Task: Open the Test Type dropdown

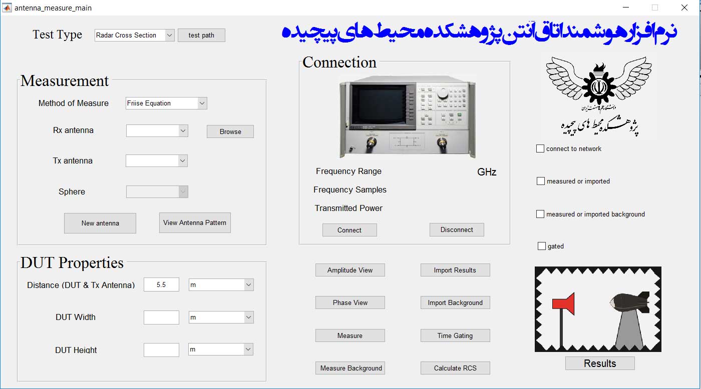Action: [x=134, y=35]
